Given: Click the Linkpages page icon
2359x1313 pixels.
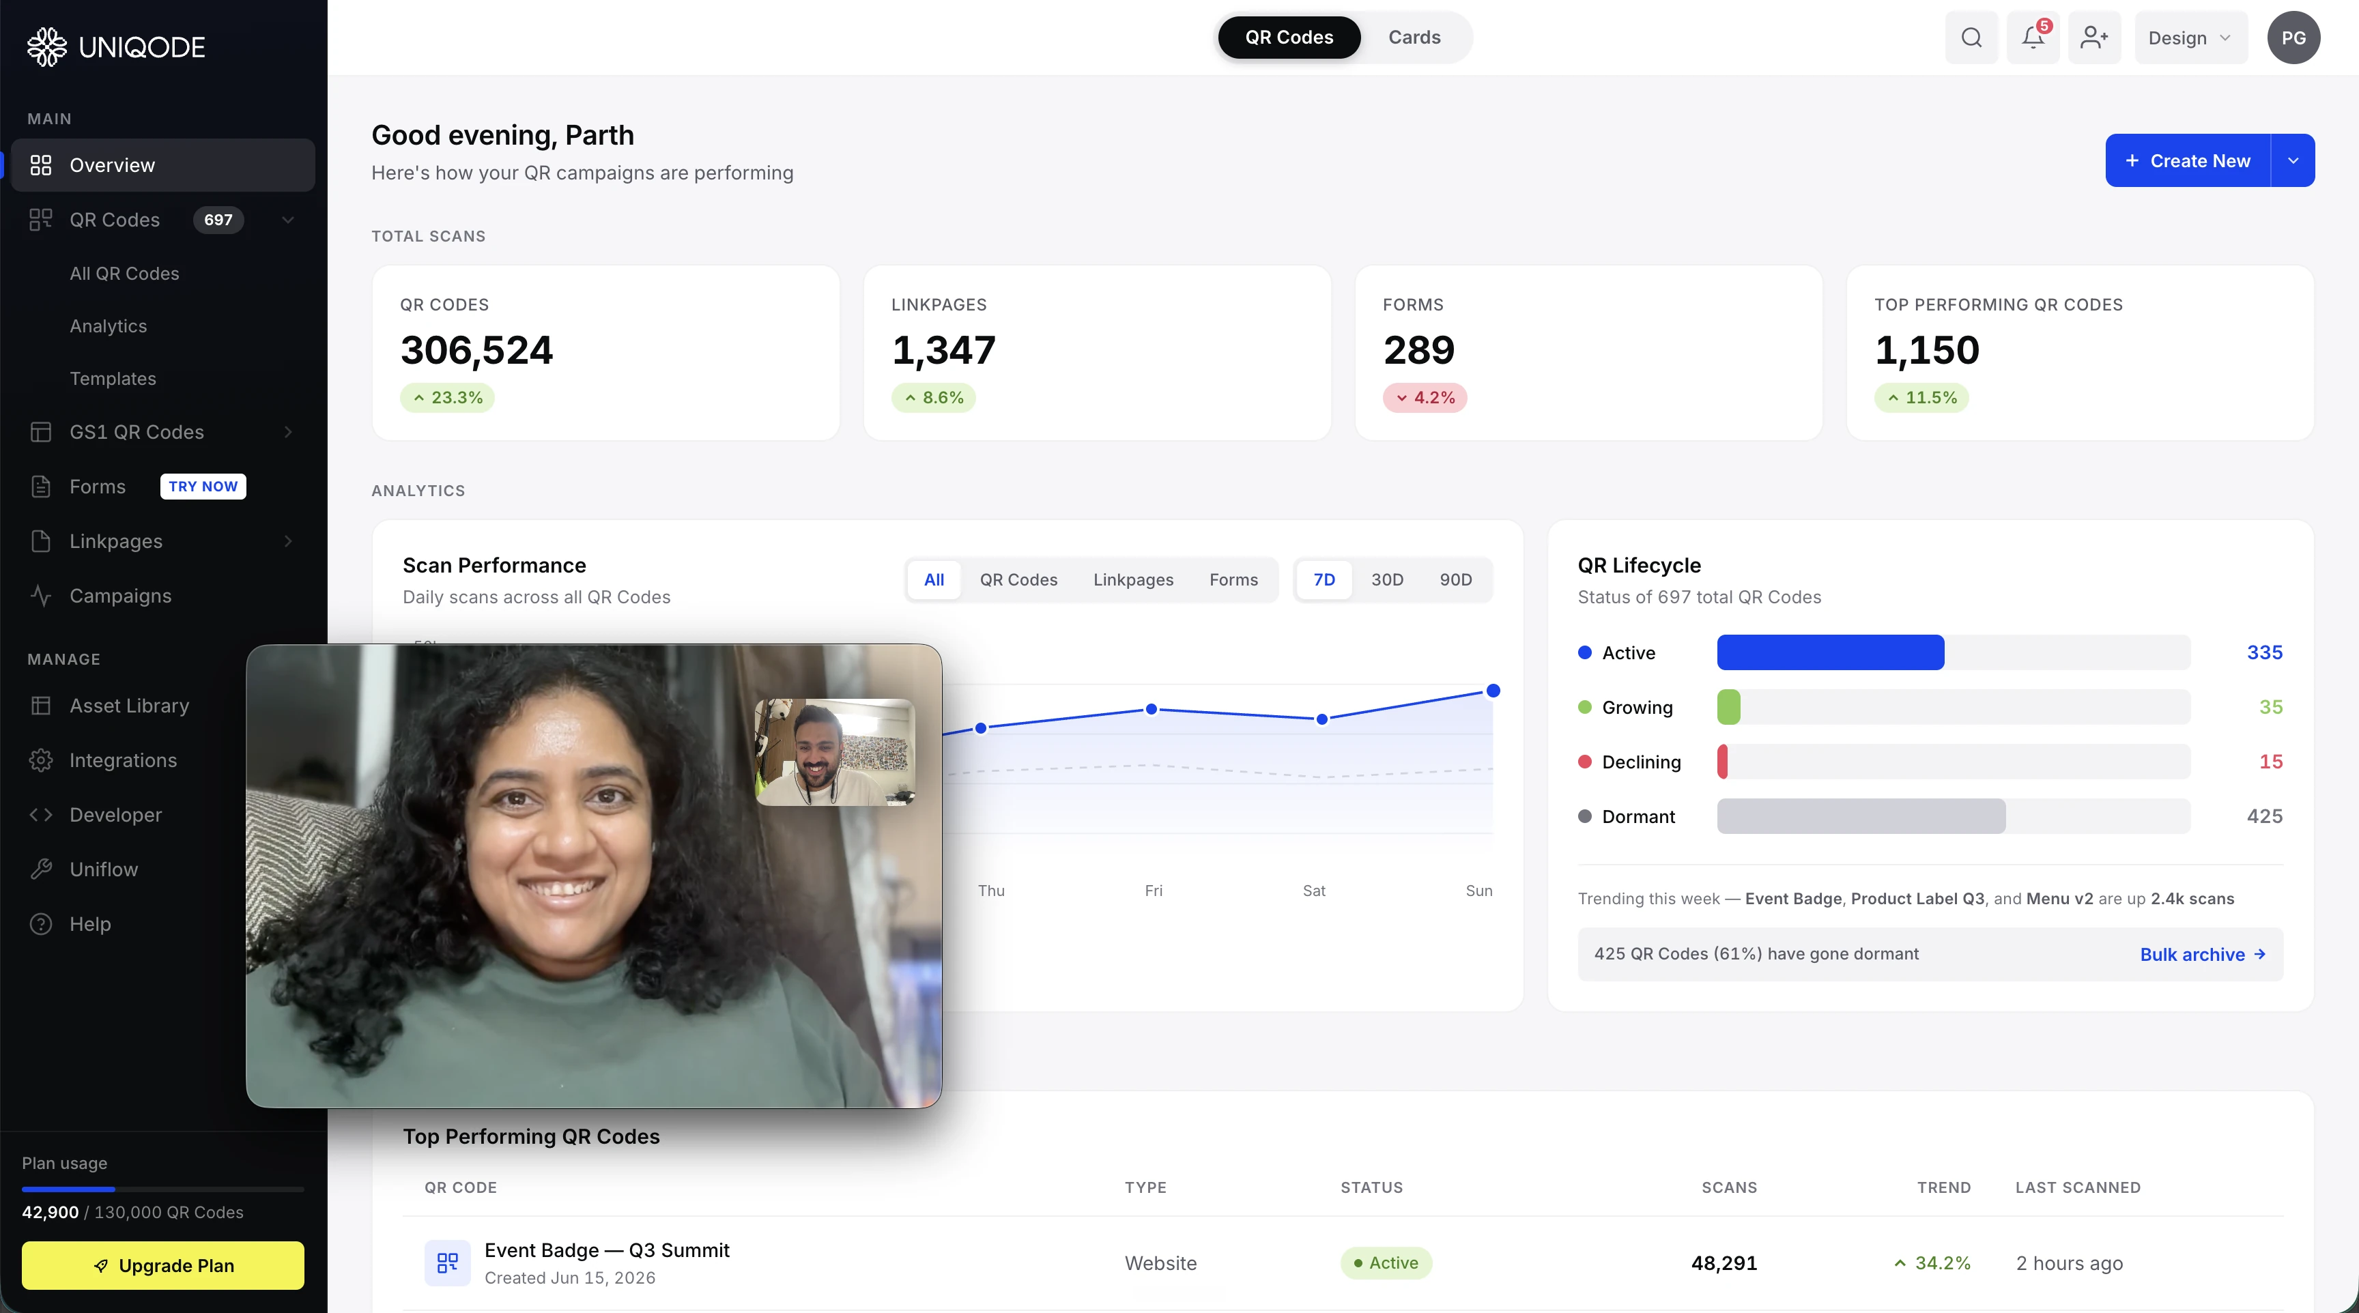Looking at the screenshot, I should click(40, 541).
